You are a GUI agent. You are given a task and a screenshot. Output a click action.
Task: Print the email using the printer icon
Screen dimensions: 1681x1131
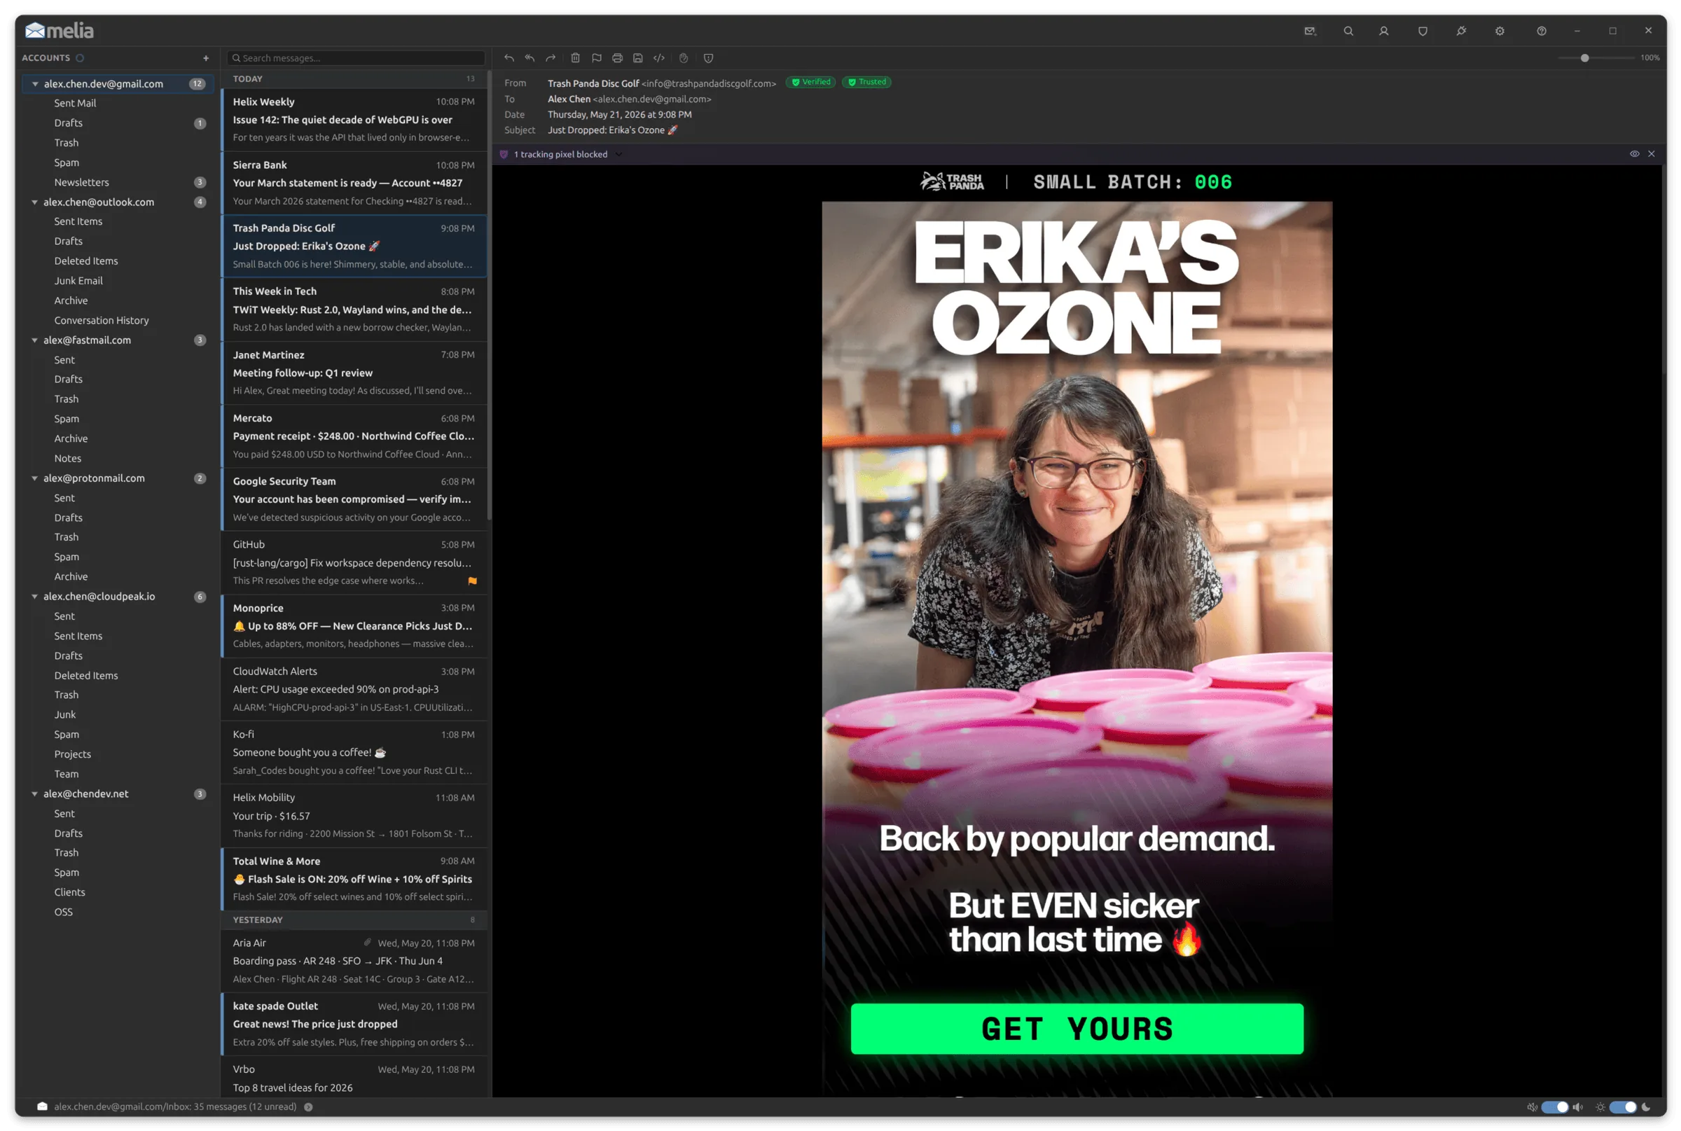click(617, 57)
